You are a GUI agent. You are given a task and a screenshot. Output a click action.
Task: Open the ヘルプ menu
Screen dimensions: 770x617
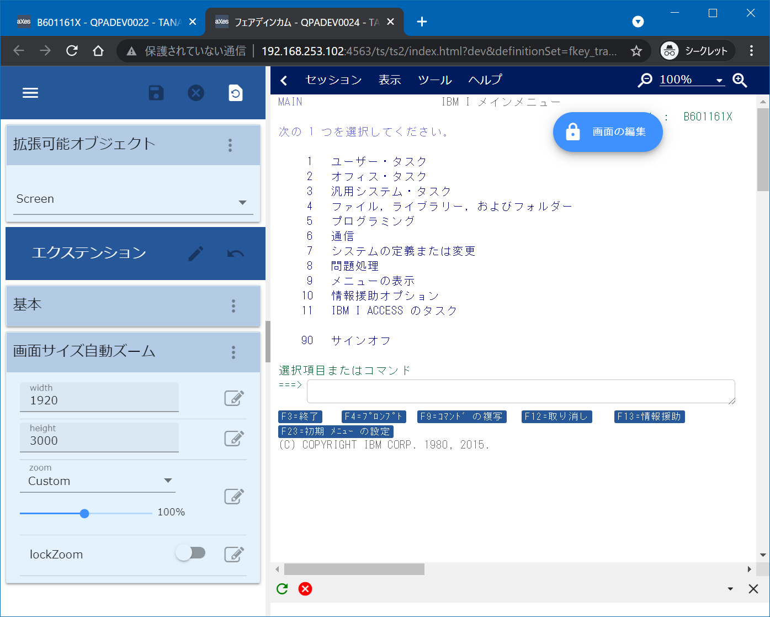485,80
